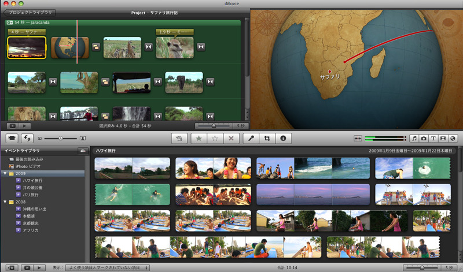Open the music and sound effects browser

click(x=414, y=138)
